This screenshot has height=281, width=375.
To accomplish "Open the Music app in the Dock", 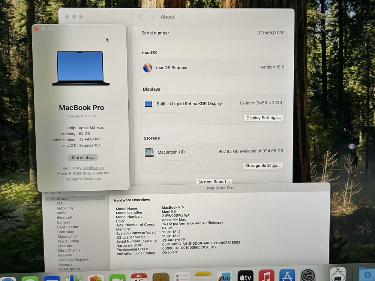I will click(x=266, y=275).
